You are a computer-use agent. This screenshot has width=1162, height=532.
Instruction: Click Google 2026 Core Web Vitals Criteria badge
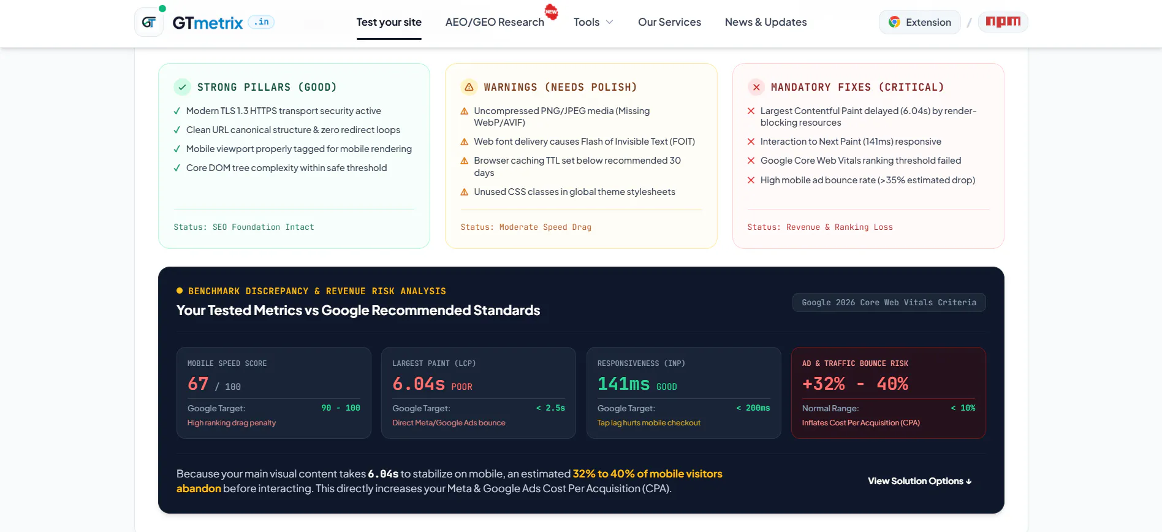pos(889,302)
